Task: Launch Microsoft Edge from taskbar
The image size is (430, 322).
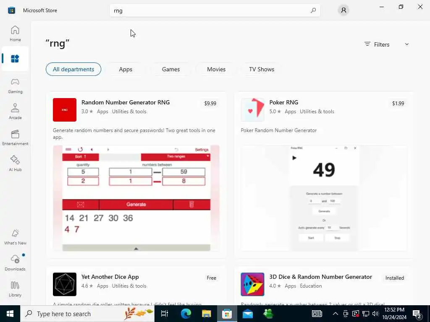Action: coord(186,314)
